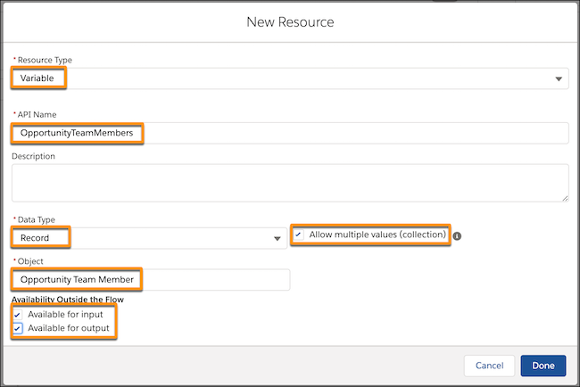Open the Resource Type dropdown
The image size is (580, 387).
click(x=290, y=78)
